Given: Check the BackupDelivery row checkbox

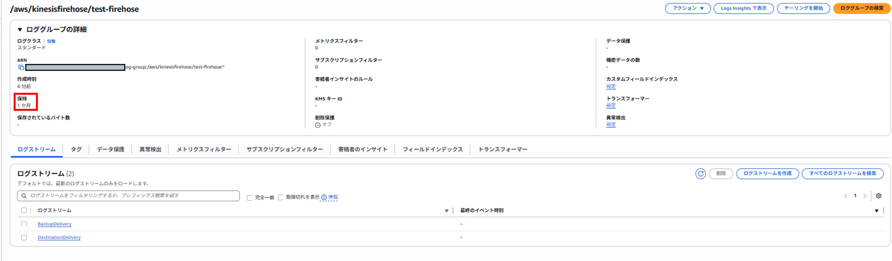Looking at the screenshot, I should pos(24,224).
